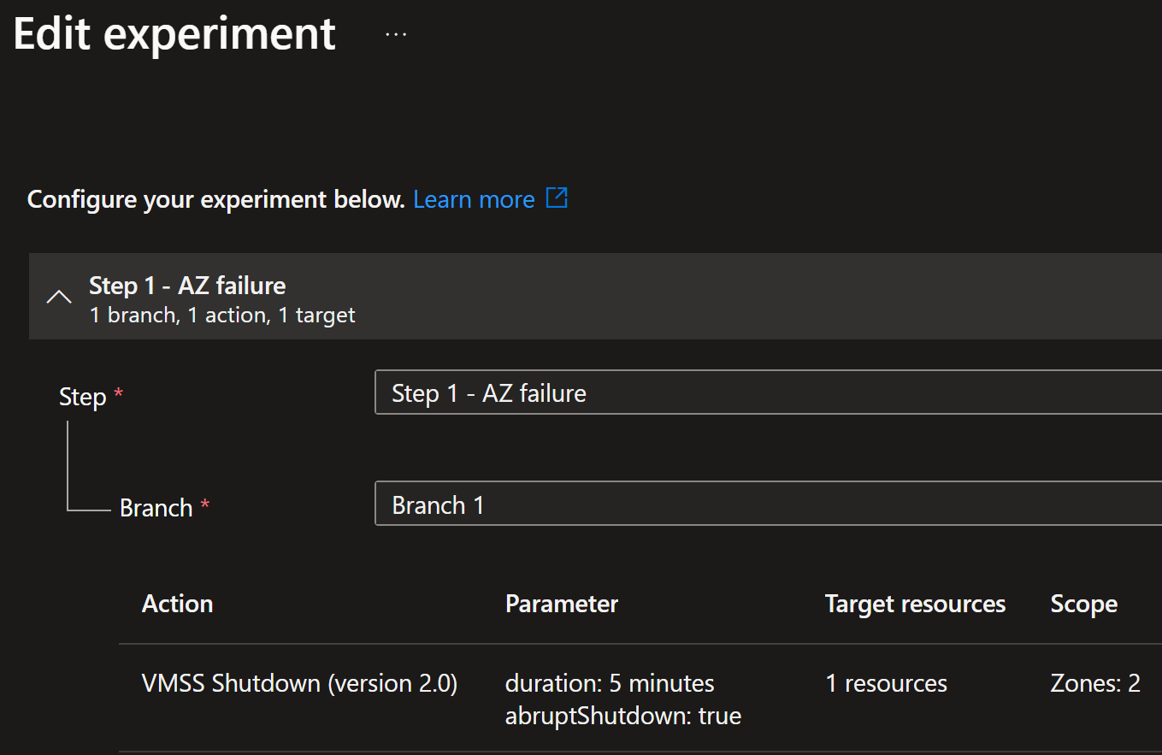Click the 1 branch, 1 action, 1 target summary
This screenshot has width=1162, height=755.
click(222, 315)
